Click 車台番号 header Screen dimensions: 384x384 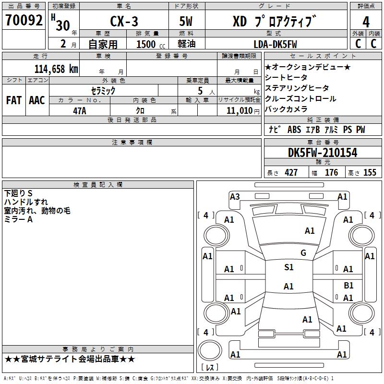(323, 142)
